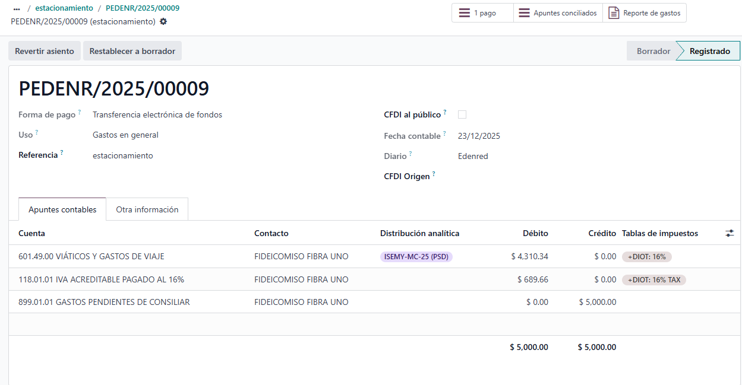This screenshot has width=742, height=385.
Task: Switch to the Otra información tab
Action: tap(147, 209)
